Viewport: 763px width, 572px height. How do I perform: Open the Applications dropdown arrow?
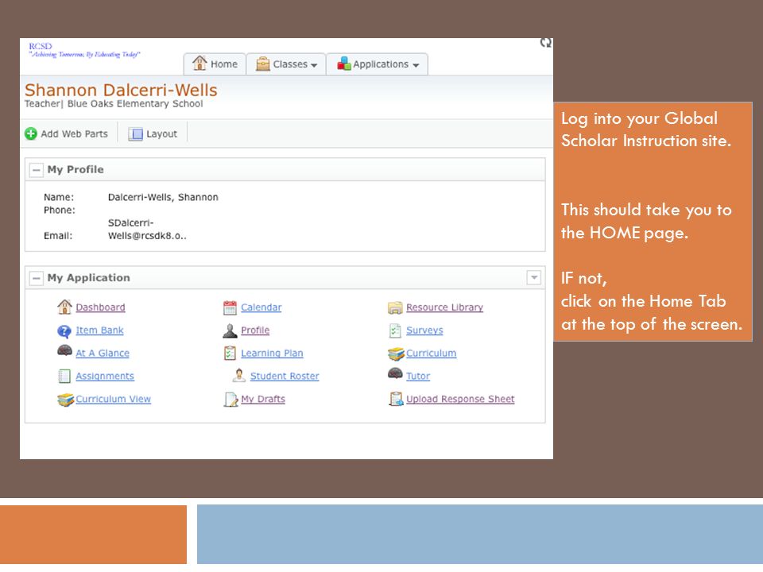pyautogui.click(x=416, y=65)
